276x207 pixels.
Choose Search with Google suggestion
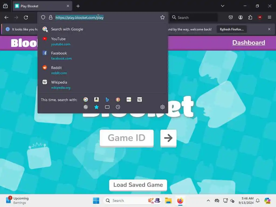click(x=103, y=29)
